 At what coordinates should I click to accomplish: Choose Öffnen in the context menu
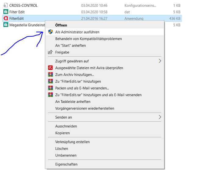(x=105, y=25)
